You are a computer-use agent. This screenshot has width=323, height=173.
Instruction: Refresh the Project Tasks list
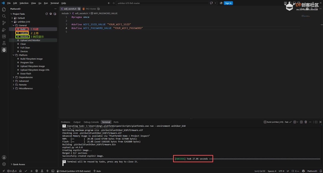[x=47, y=14]
